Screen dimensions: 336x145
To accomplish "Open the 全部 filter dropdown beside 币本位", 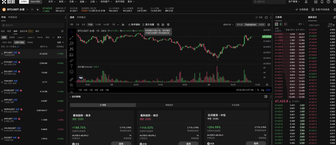I will coord(60,42).
